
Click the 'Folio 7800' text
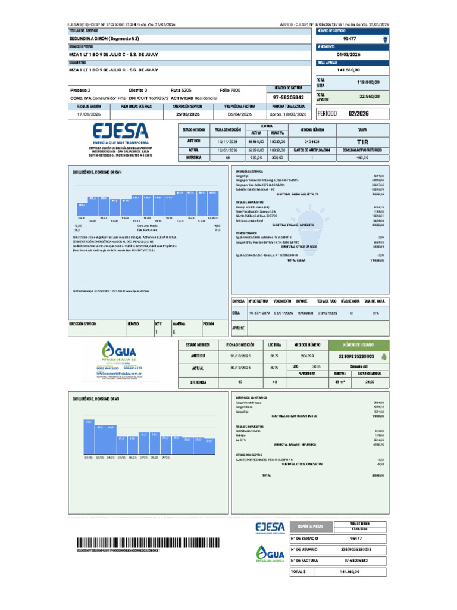(230, 91)
